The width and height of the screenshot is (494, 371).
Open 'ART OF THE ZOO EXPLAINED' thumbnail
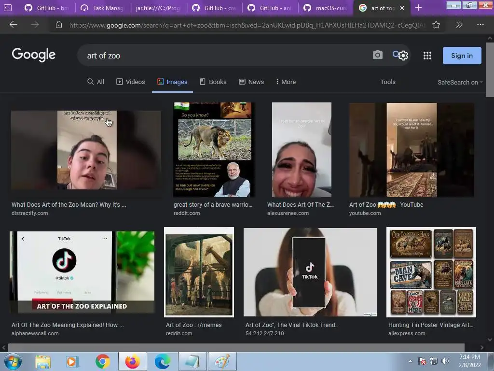tap(82, 272)
